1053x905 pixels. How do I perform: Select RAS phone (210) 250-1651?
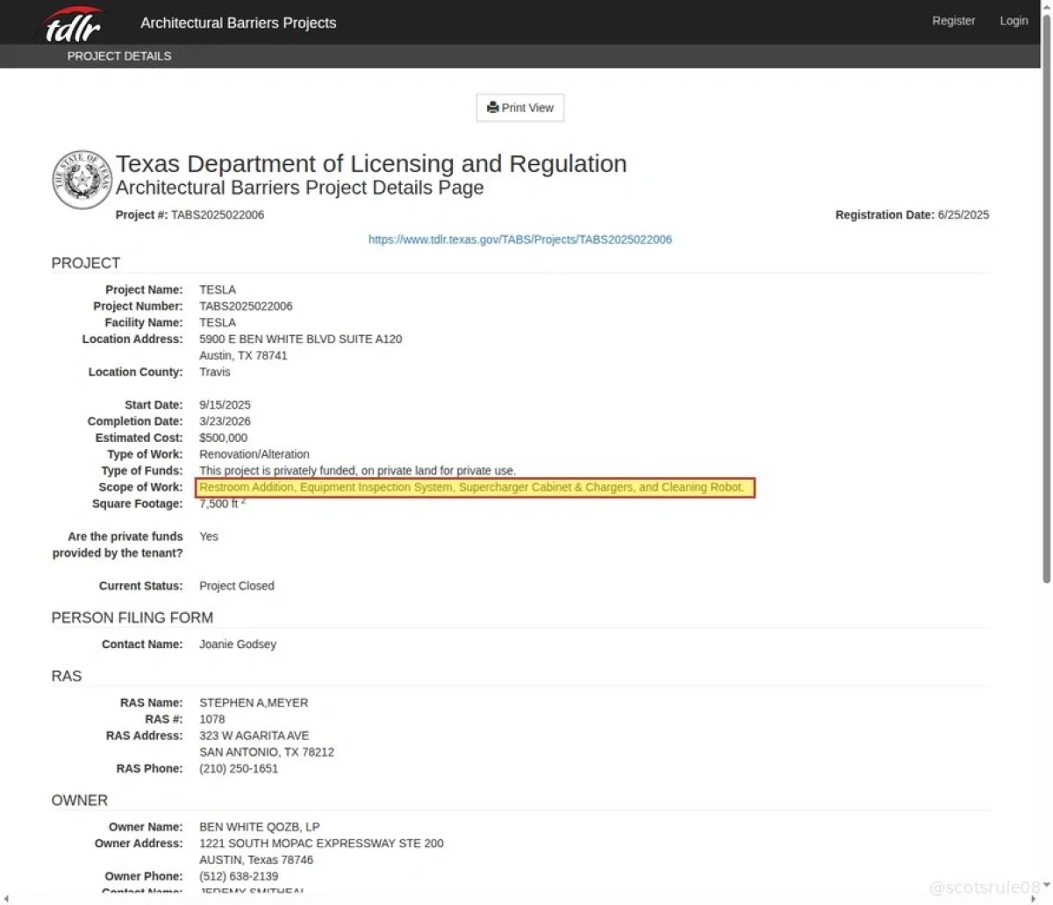[239, 768]
